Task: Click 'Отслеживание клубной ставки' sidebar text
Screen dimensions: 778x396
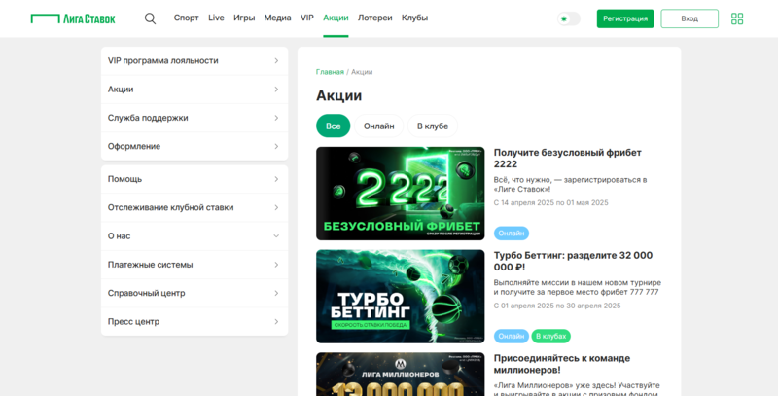Action: 171,207
